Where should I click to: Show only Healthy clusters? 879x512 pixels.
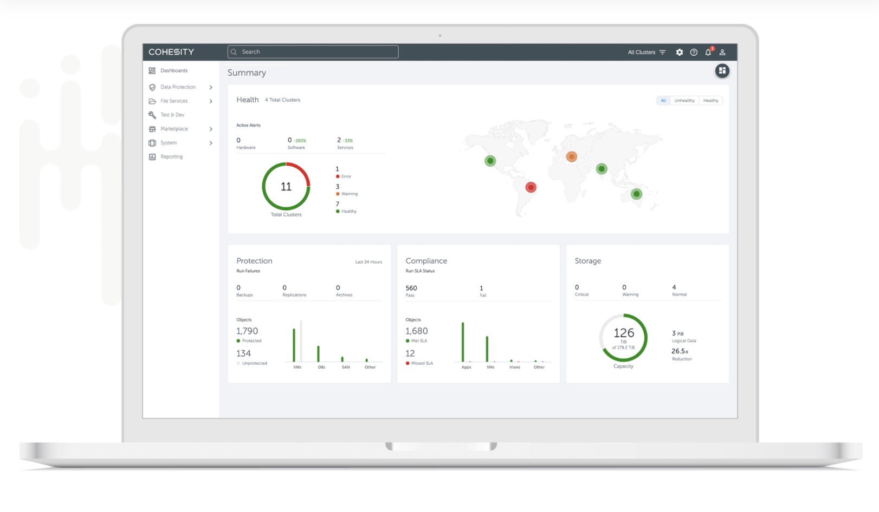tap(710, 100)
